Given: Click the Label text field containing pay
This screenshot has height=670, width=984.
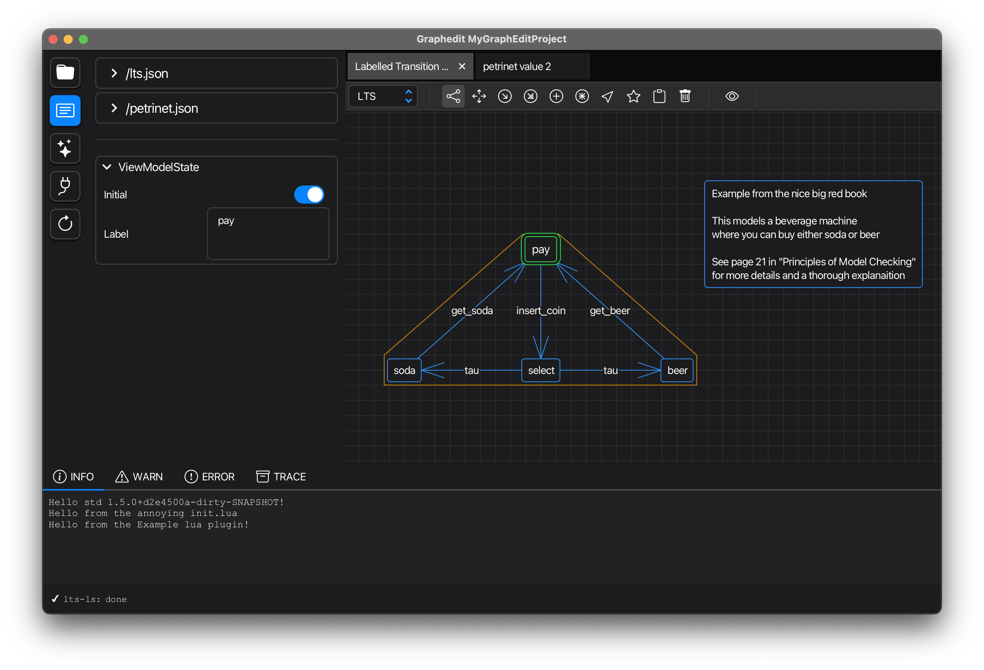Looking at the screenshot, I should coord(268,234).
